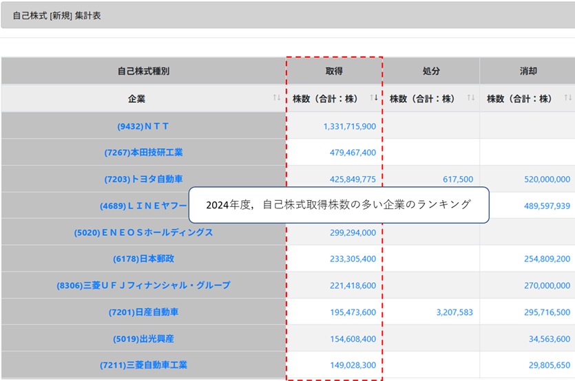Click Toyota acquired shares 425,849,775
Screen dimensions: 575x381
[353, 179]
